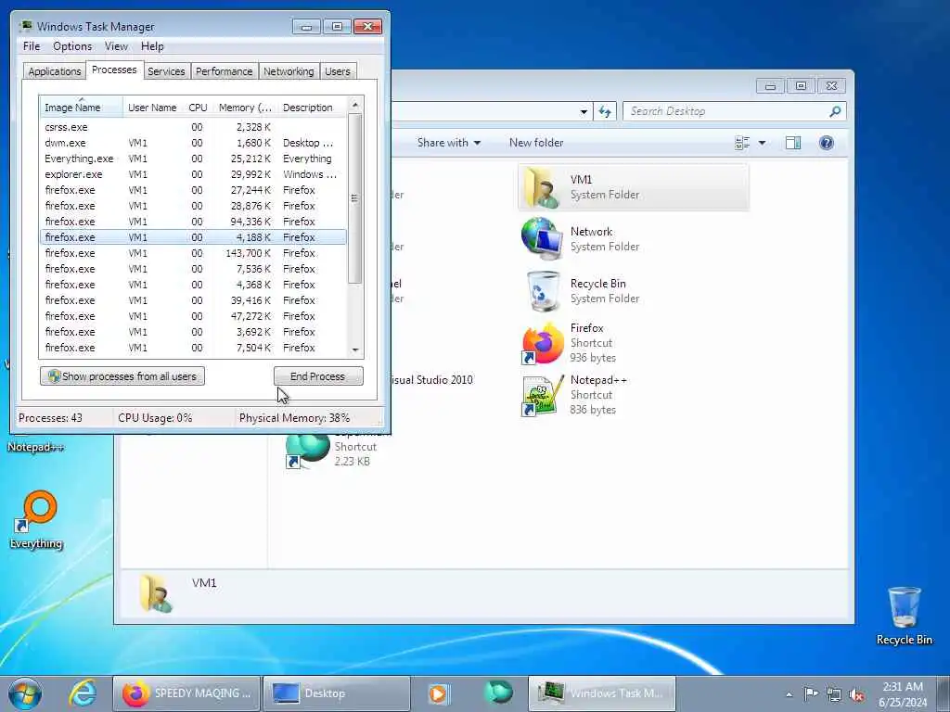Open the Network globe icon in Explorer
950x712 pixels.
[541, 239]
